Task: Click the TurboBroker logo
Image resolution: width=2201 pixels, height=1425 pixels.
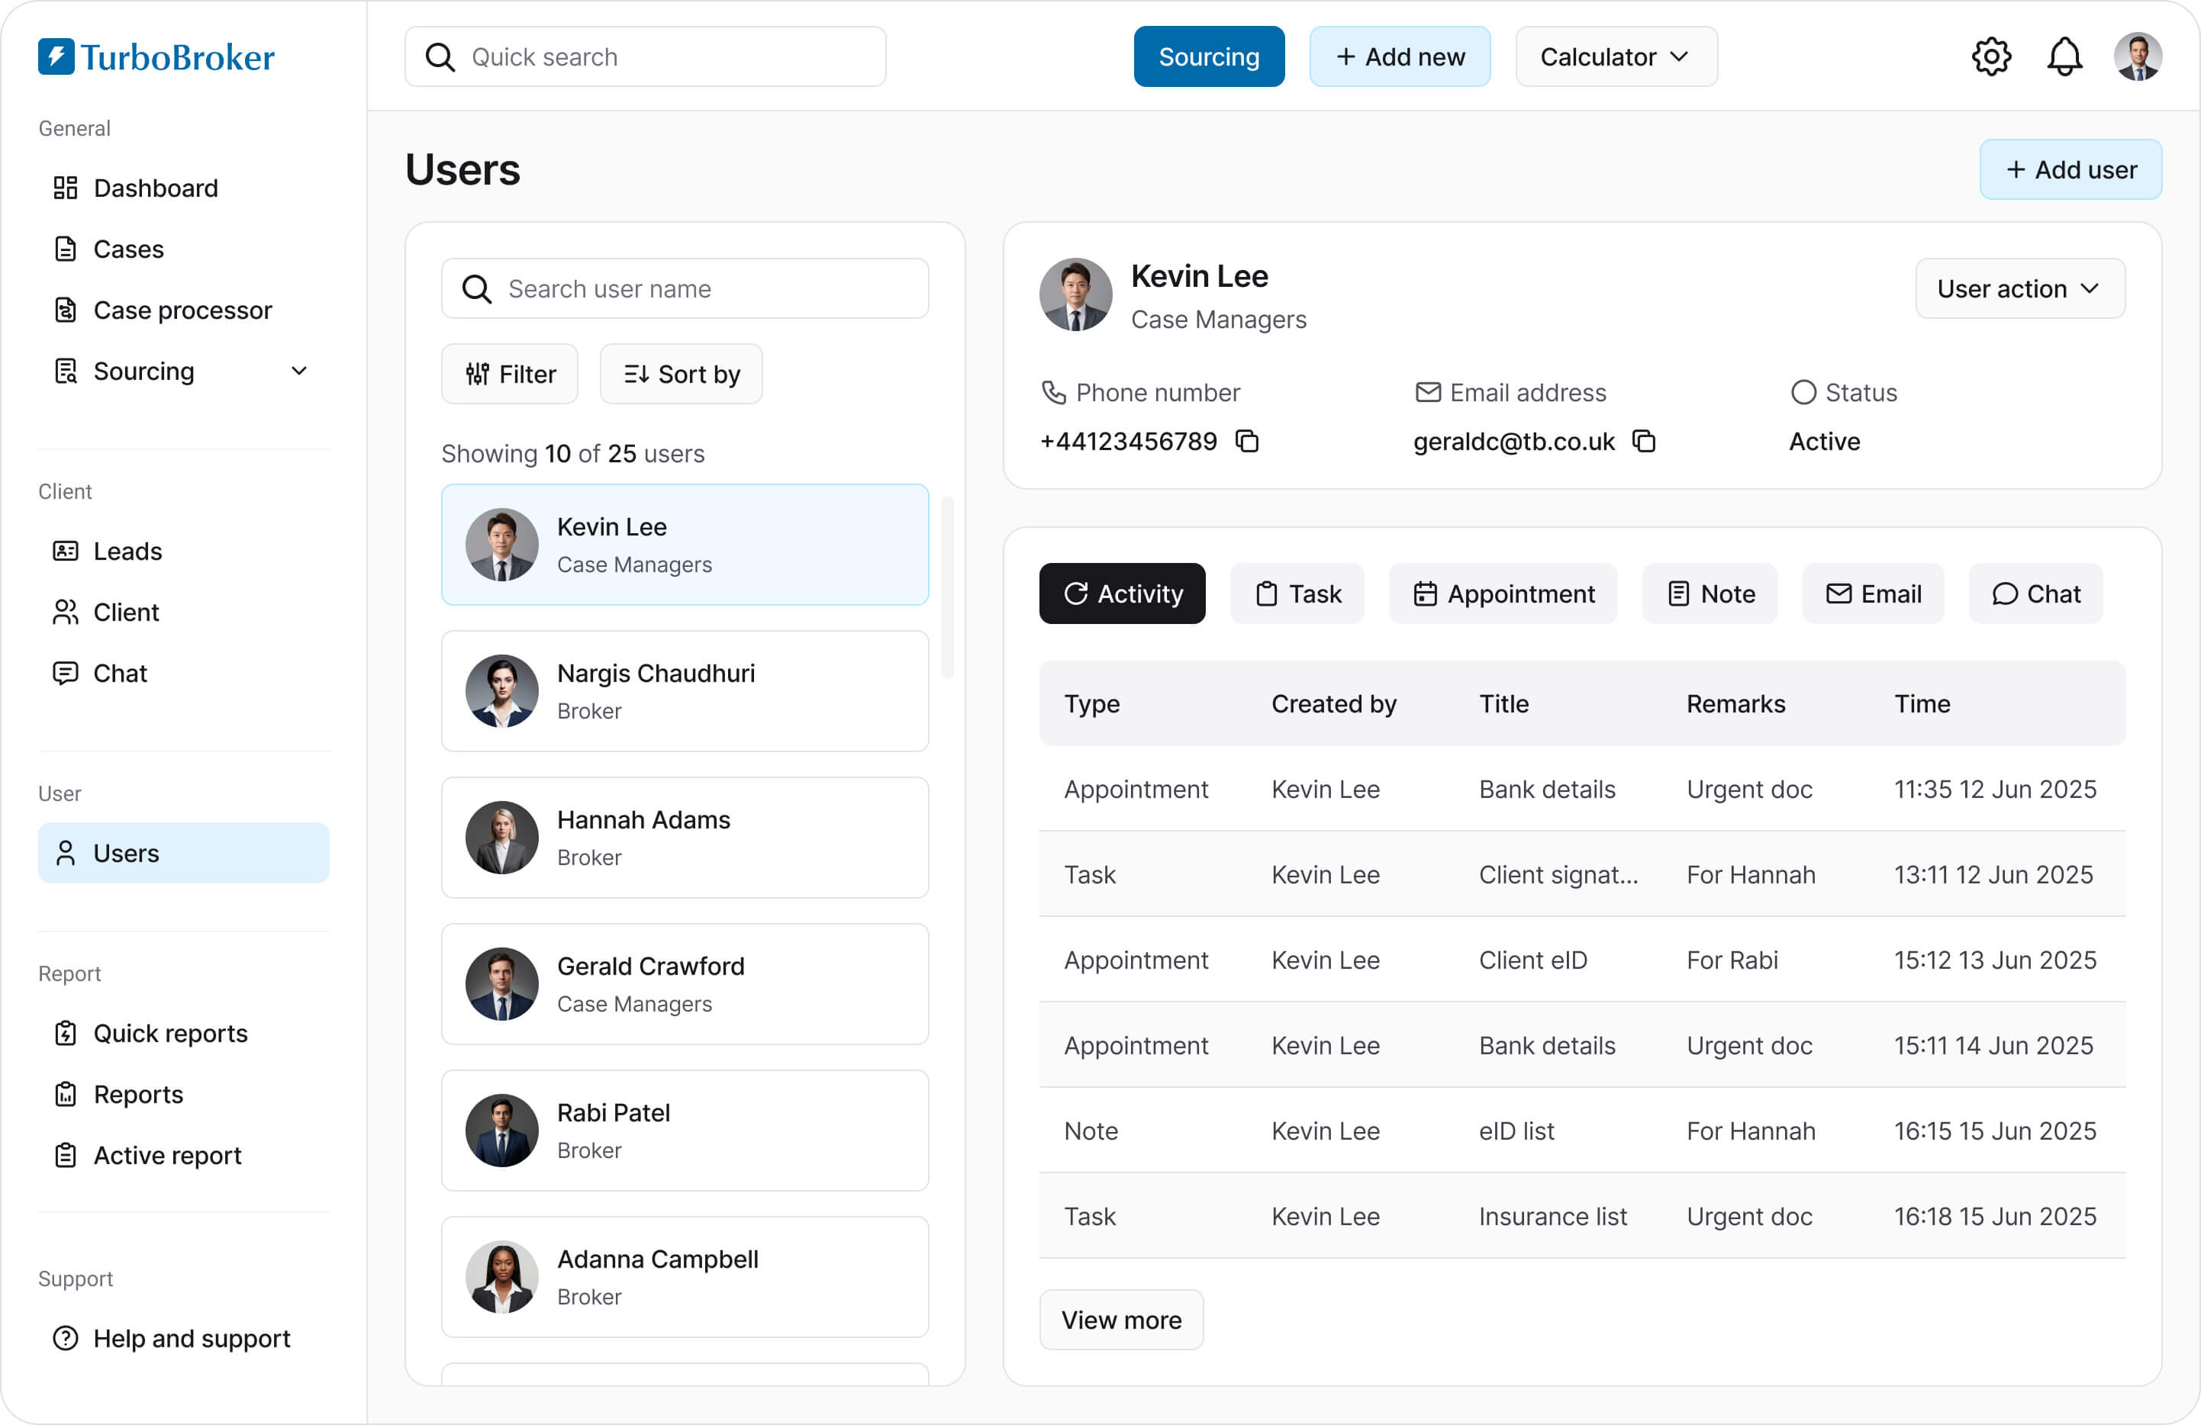Action: [x=156, y=57]
